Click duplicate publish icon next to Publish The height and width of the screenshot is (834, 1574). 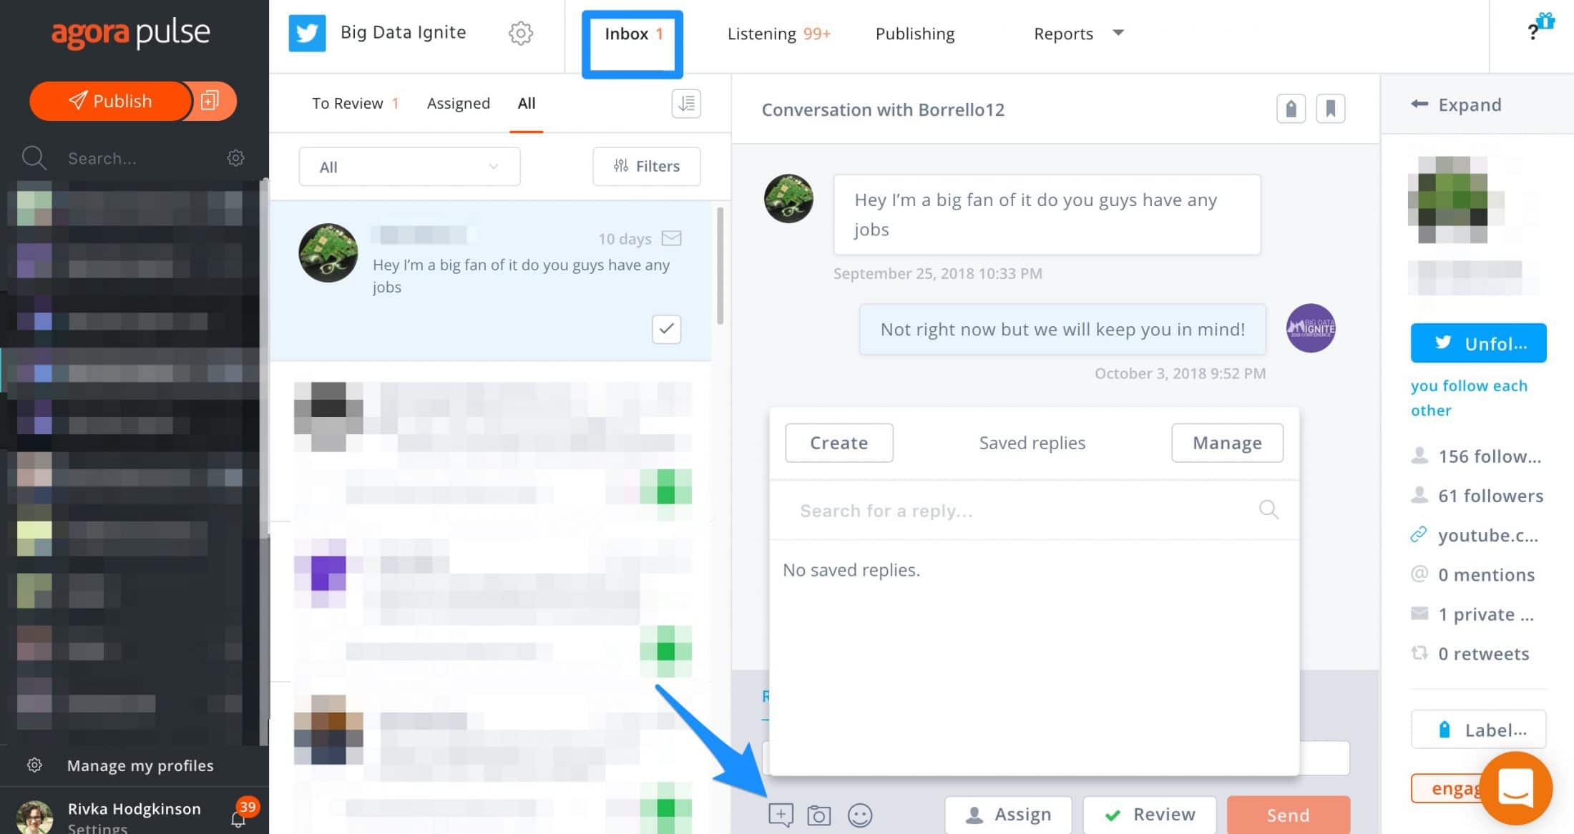(210, 101)
